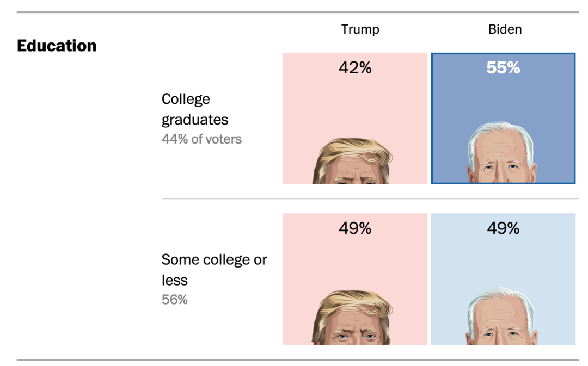
Task: Click the 49% text under Trump
Action: (x=355, y=228)
